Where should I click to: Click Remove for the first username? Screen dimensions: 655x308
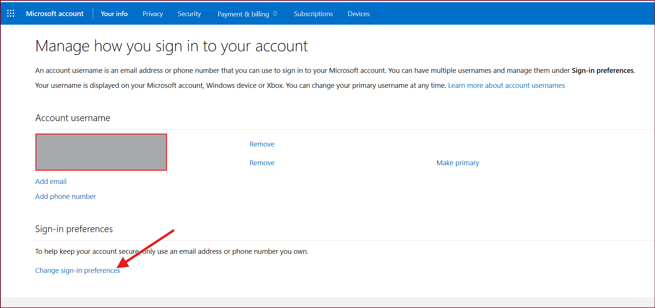pos(262,144)
